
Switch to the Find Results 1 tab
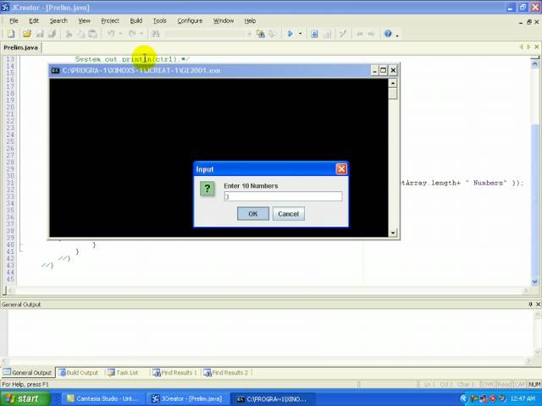[x=175, y=372]
